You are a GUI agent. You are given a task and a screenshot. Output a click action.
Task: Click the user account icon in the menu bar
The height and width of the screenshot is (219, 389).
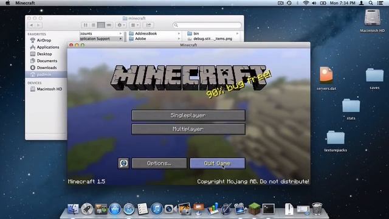[x=362, y=3]
